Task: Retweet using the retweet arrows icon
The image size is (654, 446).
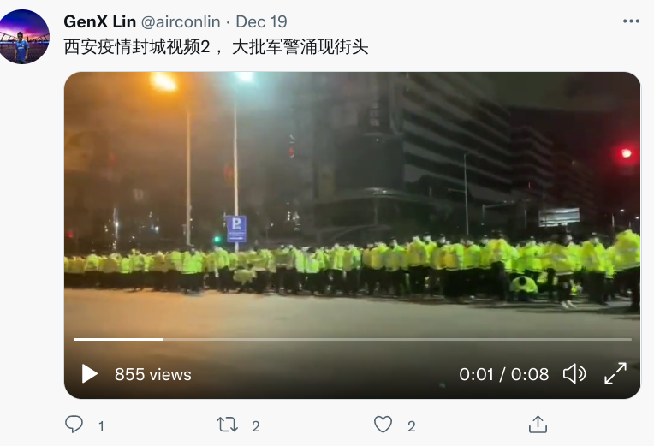Action: 228,425
